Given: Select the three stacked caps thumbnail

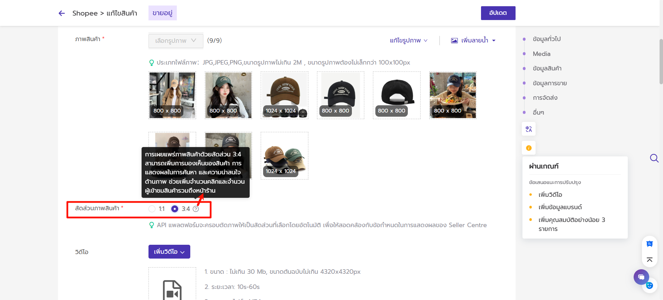Looking at the screenshot, I should click(285, 156).
